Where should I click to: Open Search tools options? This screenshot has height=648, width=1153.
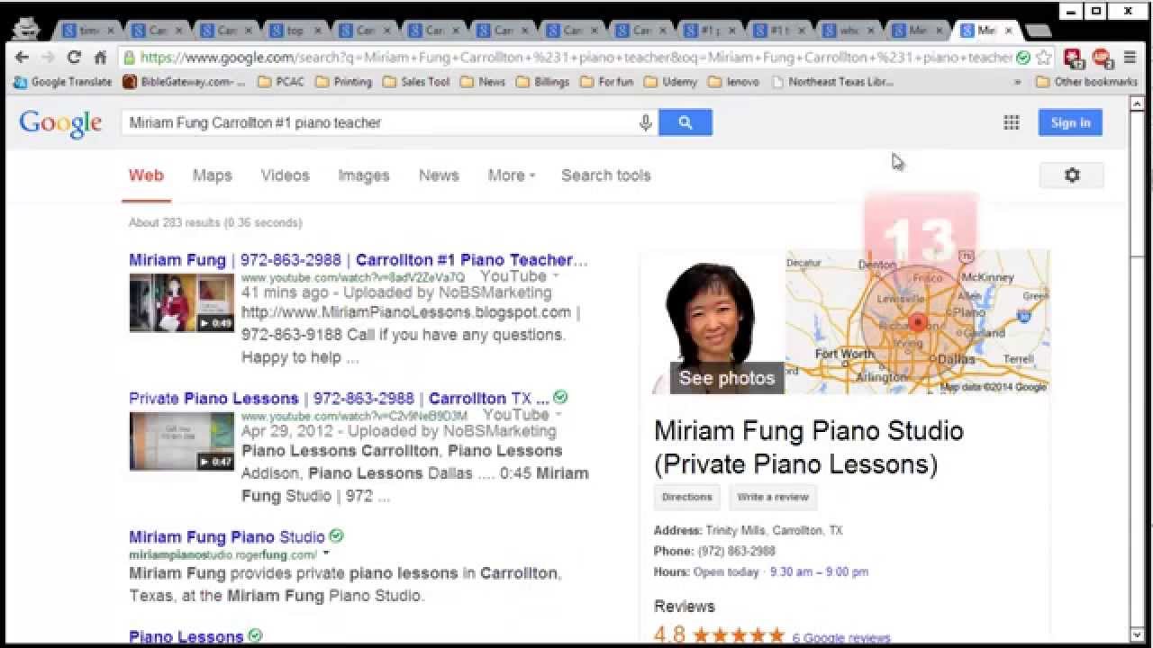[x=606, y=175]
